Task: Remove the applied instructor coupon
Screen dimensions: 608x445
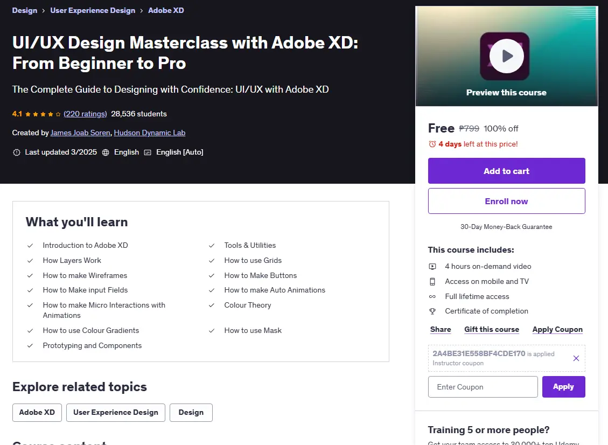Action: tap(576, 358)
